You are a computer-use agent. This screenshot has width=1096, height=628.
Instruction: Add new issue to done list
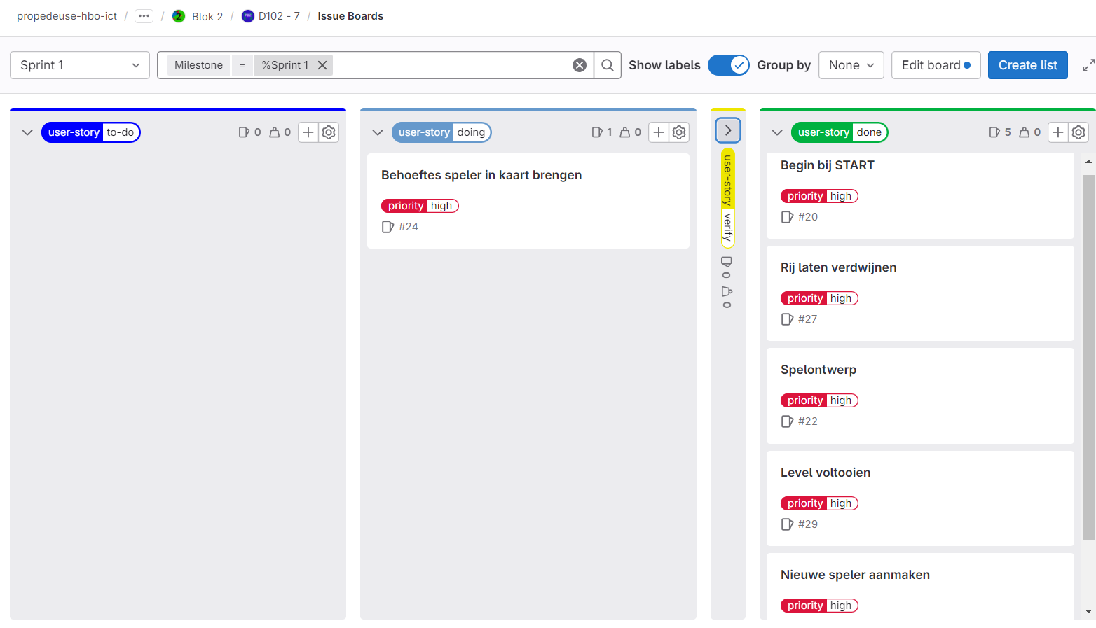(x=1058, y=132)
